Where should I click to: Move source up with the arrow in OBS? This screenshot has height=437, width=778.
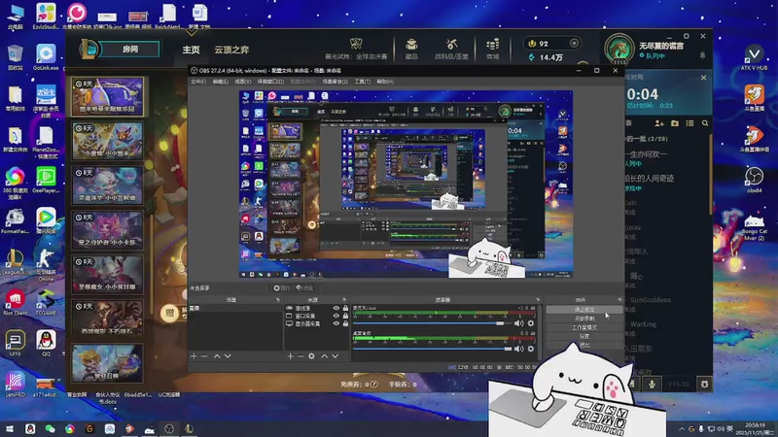(x=325, y=356)
